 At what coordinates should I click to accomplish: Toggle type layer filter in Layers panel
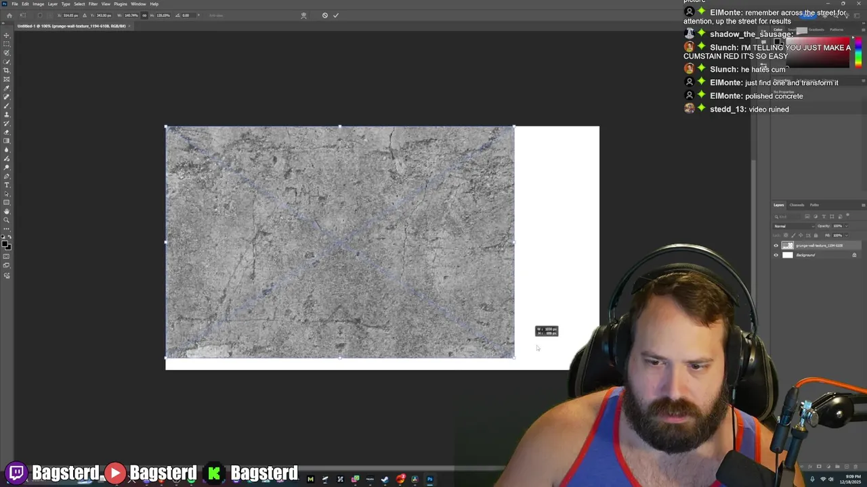click(x=824, y=216)
